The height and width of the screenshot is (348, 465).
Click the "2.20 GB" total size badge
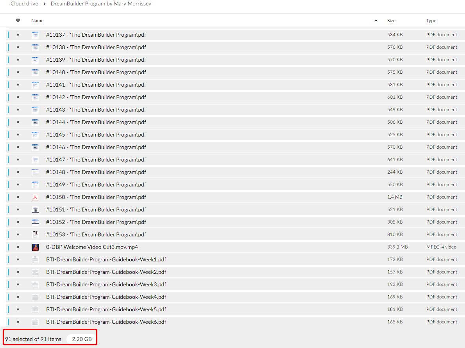(82, 339)
